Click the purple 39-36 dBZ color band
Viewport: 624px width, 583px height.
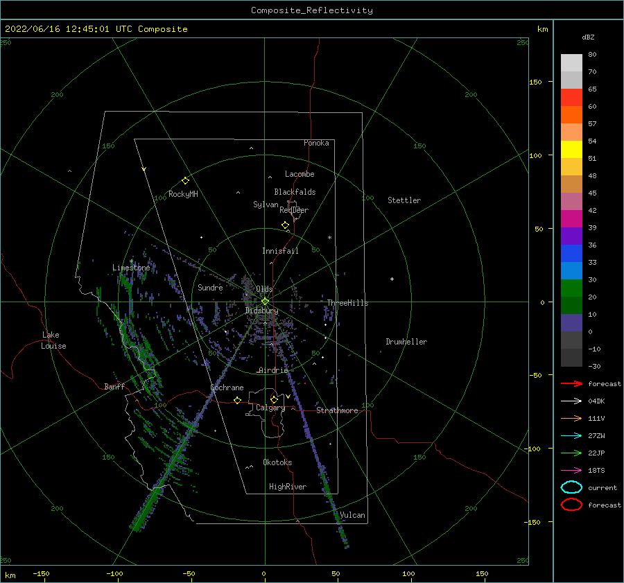571,236
